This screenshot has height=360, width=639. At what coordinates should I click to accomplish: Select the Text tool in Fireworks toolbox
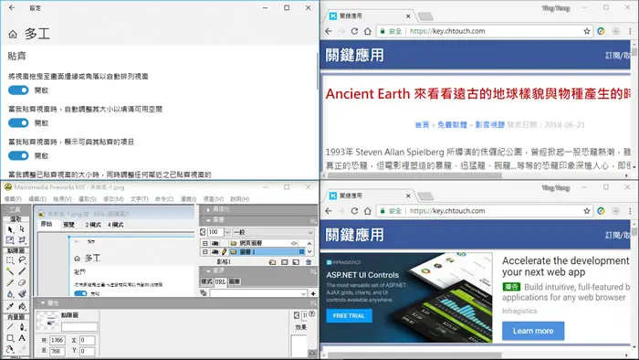[22, 337]
